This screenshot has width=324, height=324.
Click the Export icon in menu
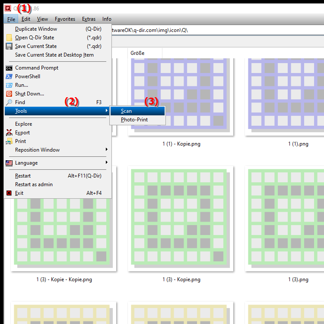9,133
